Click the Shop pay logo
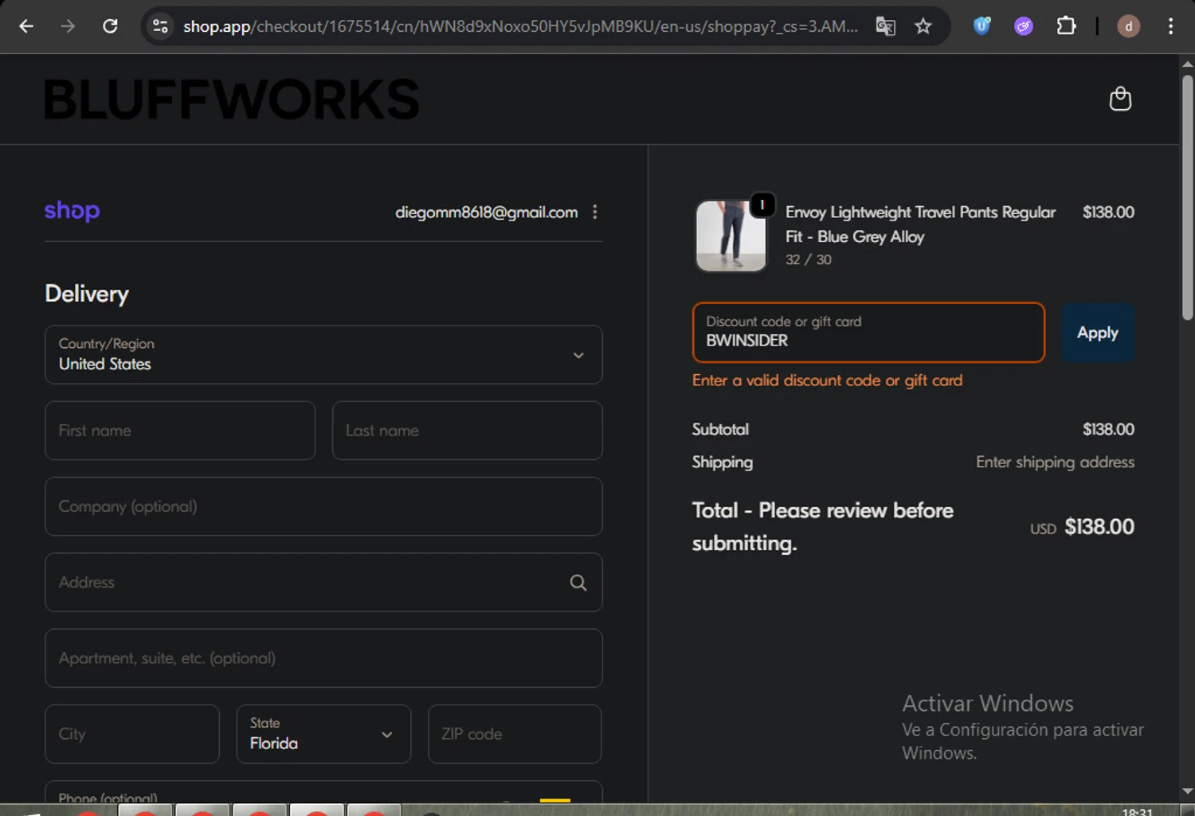Screen dimensions: 1195x816 pos(72,211)
